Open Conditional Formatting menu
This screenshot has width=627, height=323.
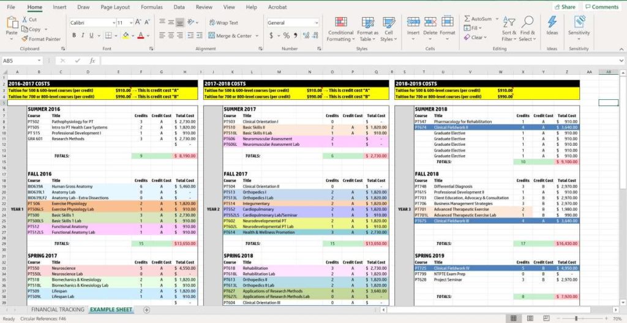340,29
